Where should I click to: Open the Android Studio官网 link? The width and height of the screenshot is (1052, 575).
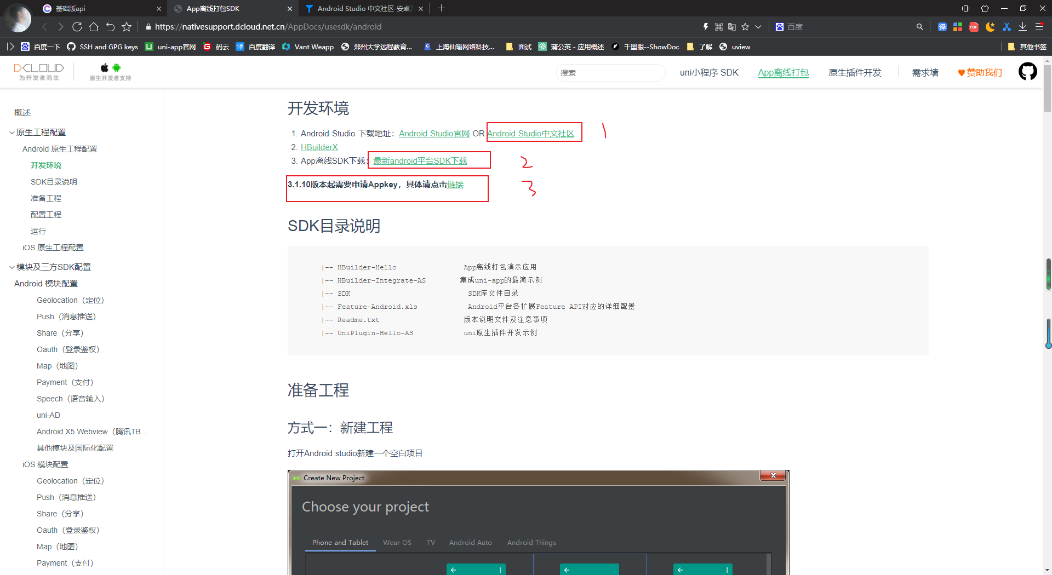pos(434,134)
